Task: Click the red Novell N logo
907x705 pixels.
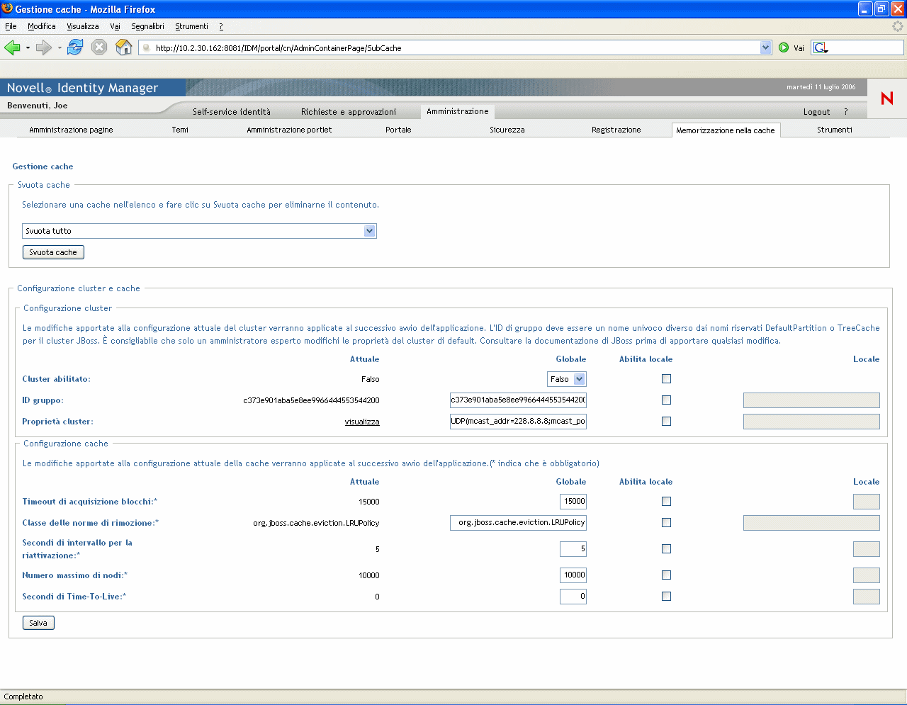Action: click(x=886, y=98)
